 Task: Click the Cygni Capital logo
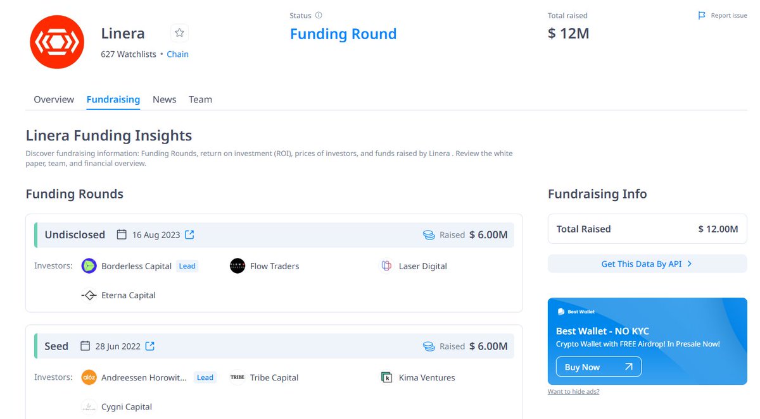point(89,406)
